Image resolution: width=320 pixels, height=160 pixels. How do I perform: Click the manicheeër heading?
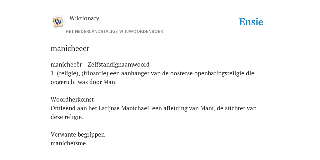[x=70, y=48]
